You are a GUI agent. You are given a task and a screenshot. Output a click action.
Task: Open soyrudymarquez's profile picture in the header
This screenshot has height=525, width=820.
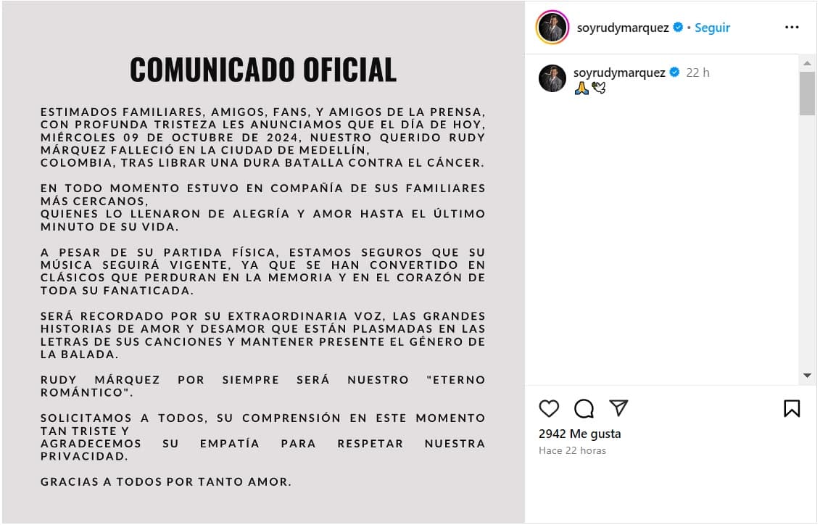click(x=552, y=27)
